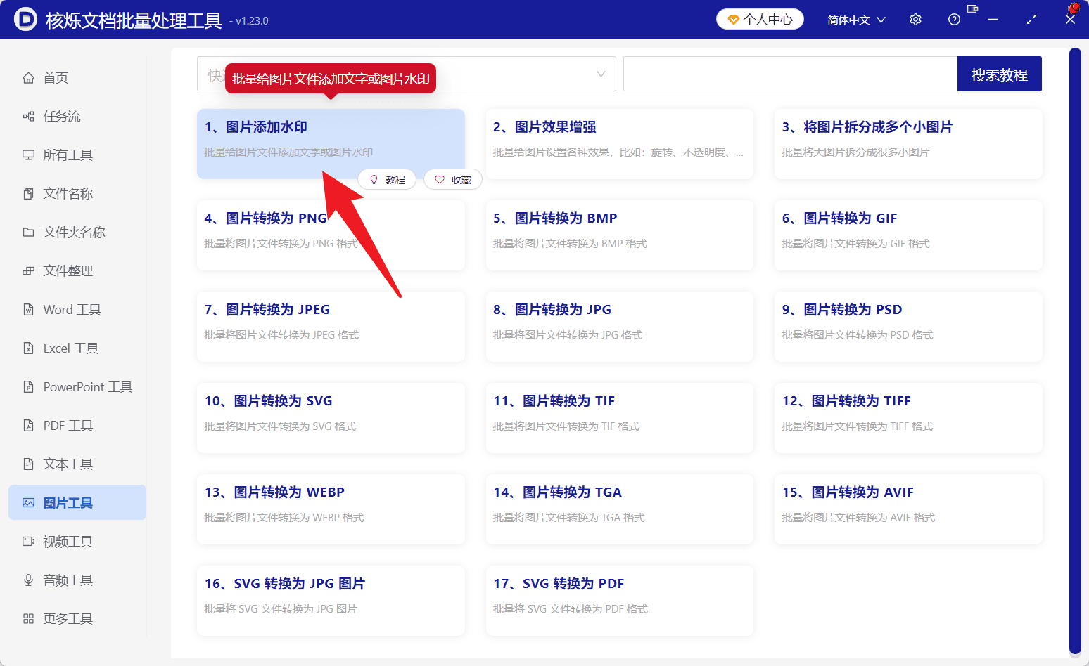The image size is (1089, 666).
Task: Click the 任务流 workflow icon
Action: (28, 117)
